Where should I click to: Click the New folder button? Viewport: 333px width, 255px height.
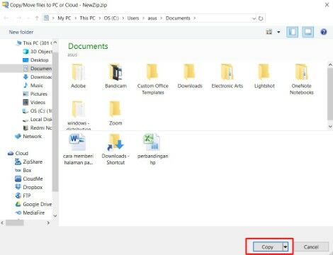click(21, 32)
